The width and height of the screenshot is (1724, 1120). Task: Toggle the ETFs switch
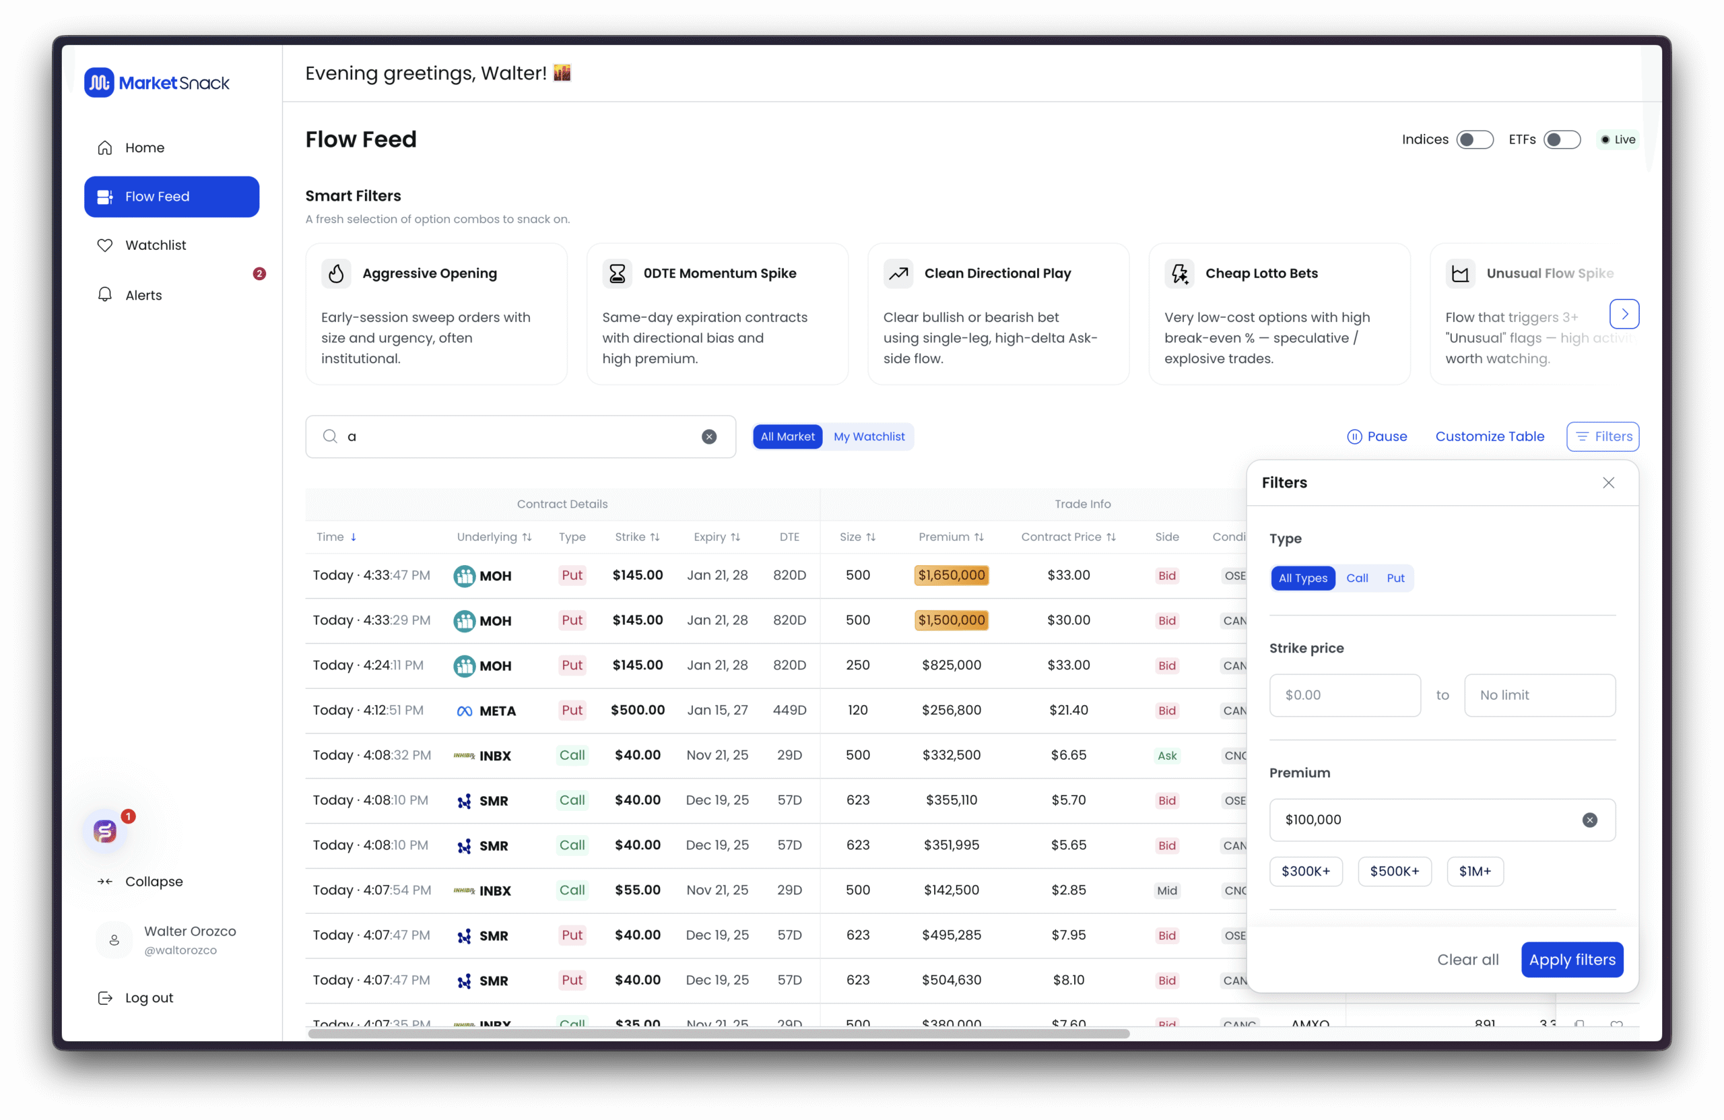[1561, 139]
